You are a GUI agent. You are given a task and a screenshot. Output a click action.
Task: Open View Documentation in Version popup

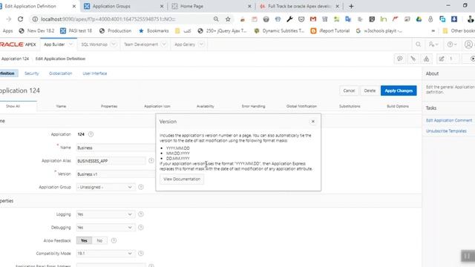click(x=182, y=179)
